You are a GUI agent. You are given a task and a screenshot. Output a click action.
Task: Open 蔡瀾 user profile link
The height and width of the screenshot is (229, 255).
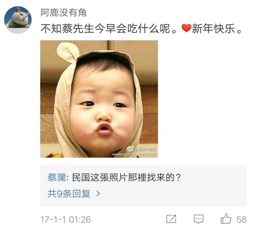(56, 177)
